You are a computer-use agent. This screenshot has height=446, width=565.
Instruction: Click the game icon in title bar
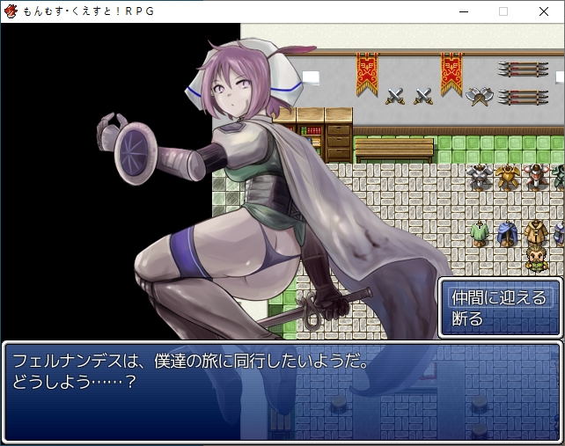click(11, 11)
